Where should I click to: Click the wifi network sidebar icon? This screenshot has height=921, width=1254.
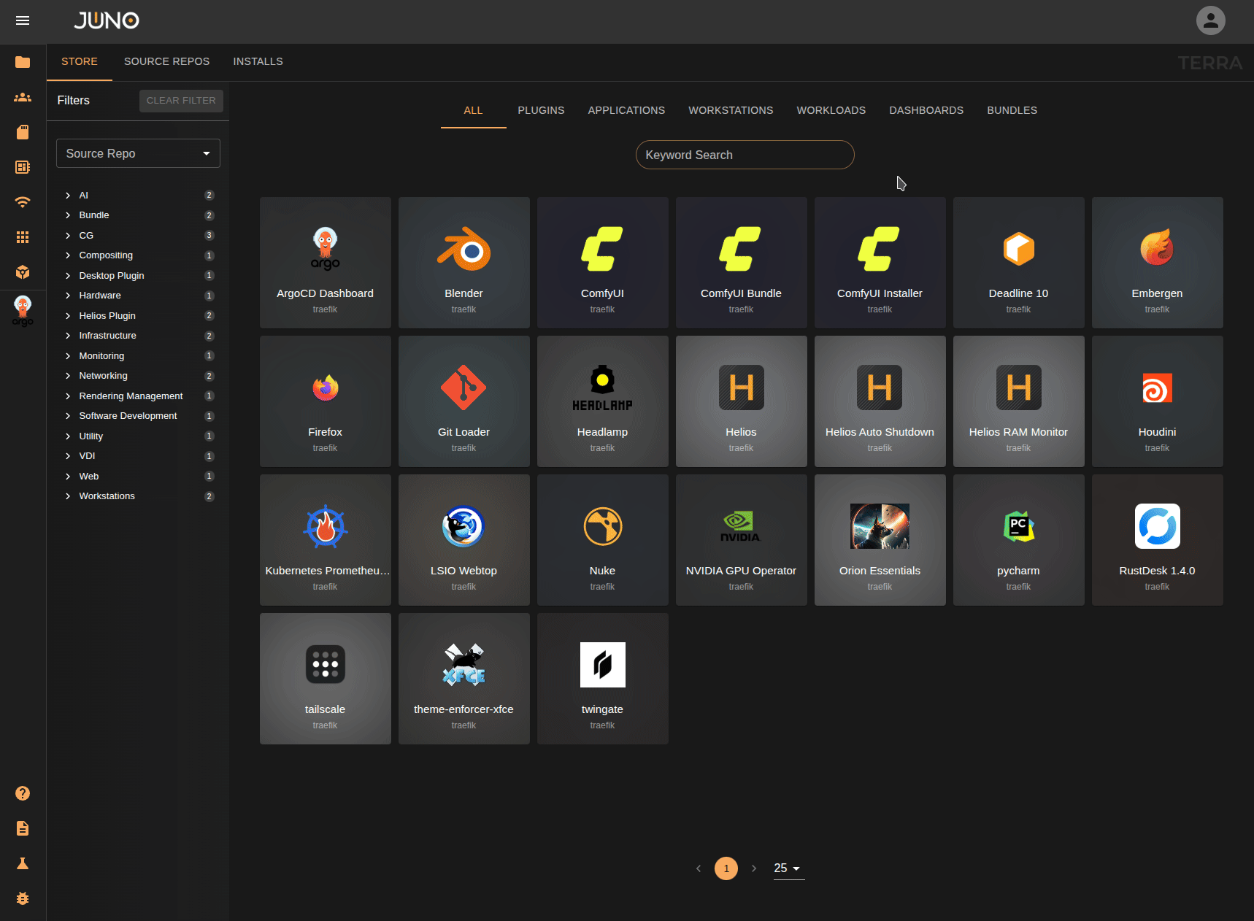[23, 202]
